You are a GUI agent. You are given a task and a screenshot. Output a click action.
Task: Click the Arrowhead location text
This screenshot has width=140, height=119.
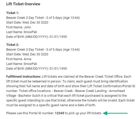coord(117,91)
